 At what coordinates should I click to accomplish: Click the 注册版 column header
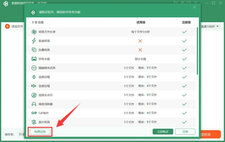point(186,22)
